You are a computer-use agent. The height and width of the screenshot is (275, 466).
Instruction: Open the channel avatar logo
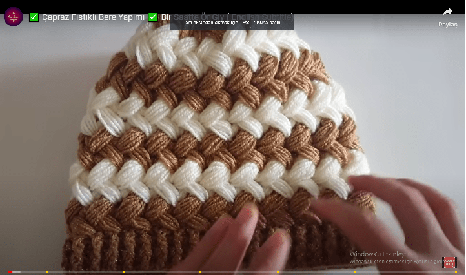13,16
